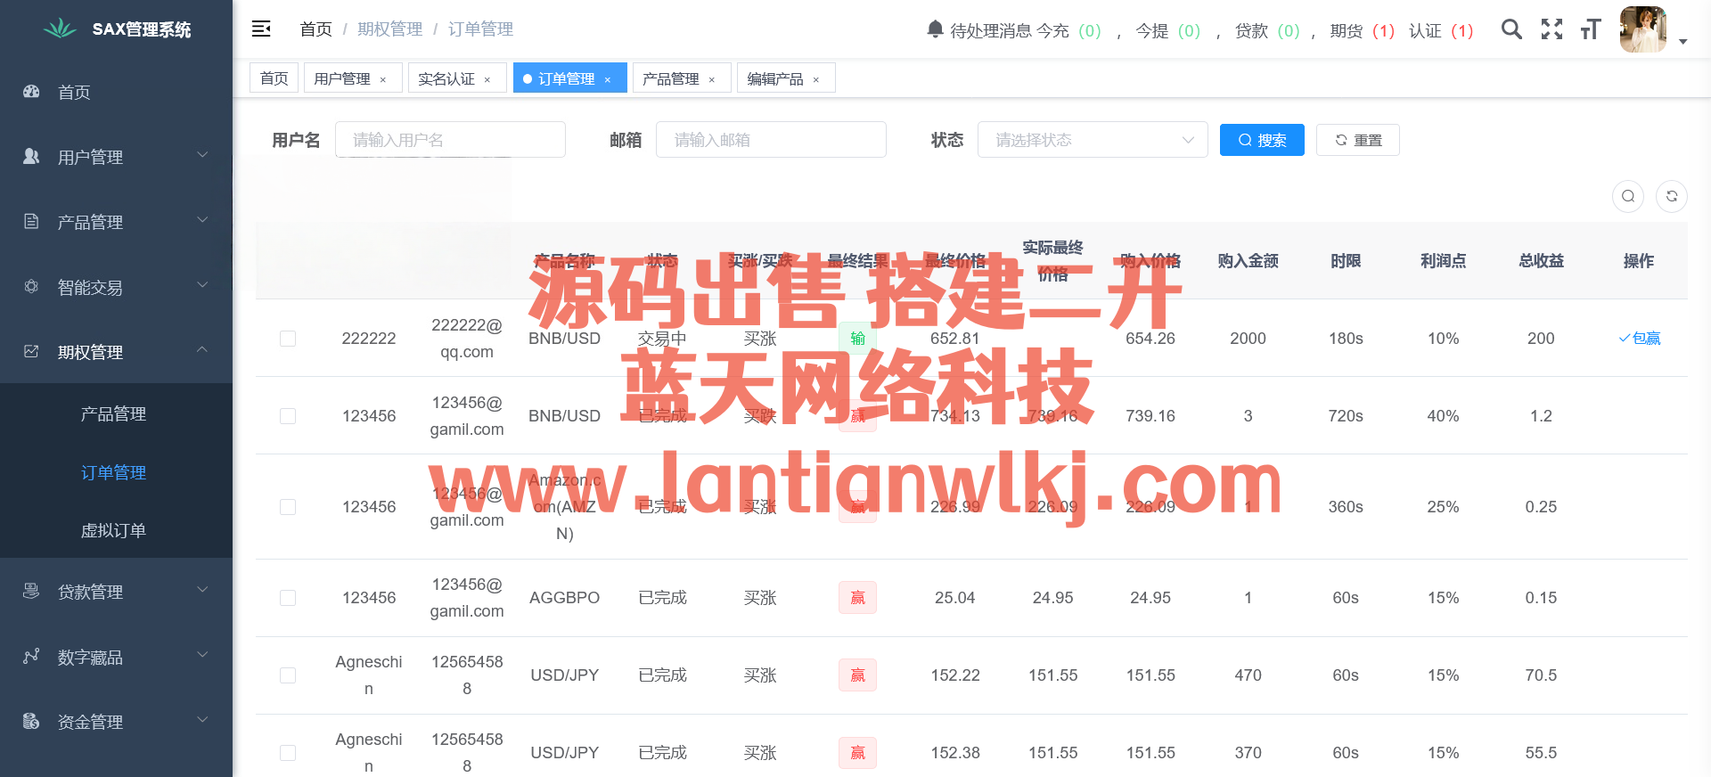The width and height of the screenshot is (1711, 777).
Task: Open the 请选择状态 status dropdown
Action: tap(1092, 140)
